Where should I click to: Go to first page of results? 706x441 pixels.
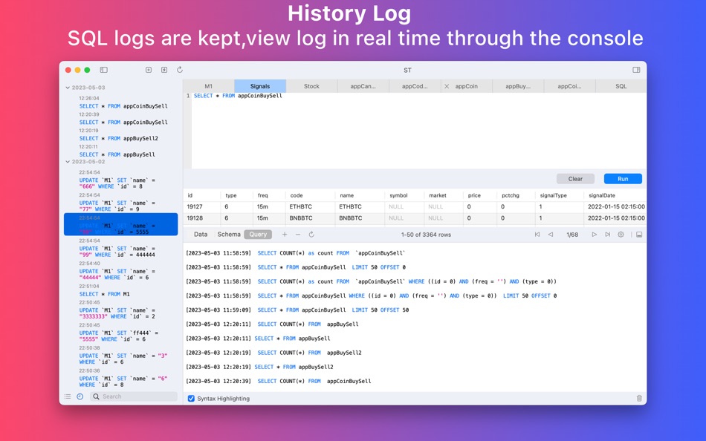click(x=537, y=235)
